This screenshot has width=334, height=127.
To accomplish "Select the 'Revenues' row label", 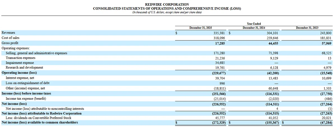I will coord(8,33).
